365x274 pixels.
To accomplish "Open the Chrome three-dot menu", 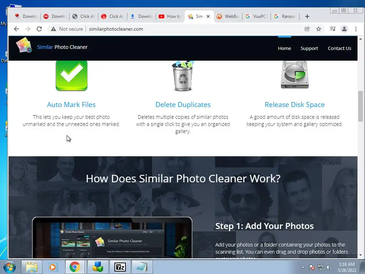I will [356, 29].
